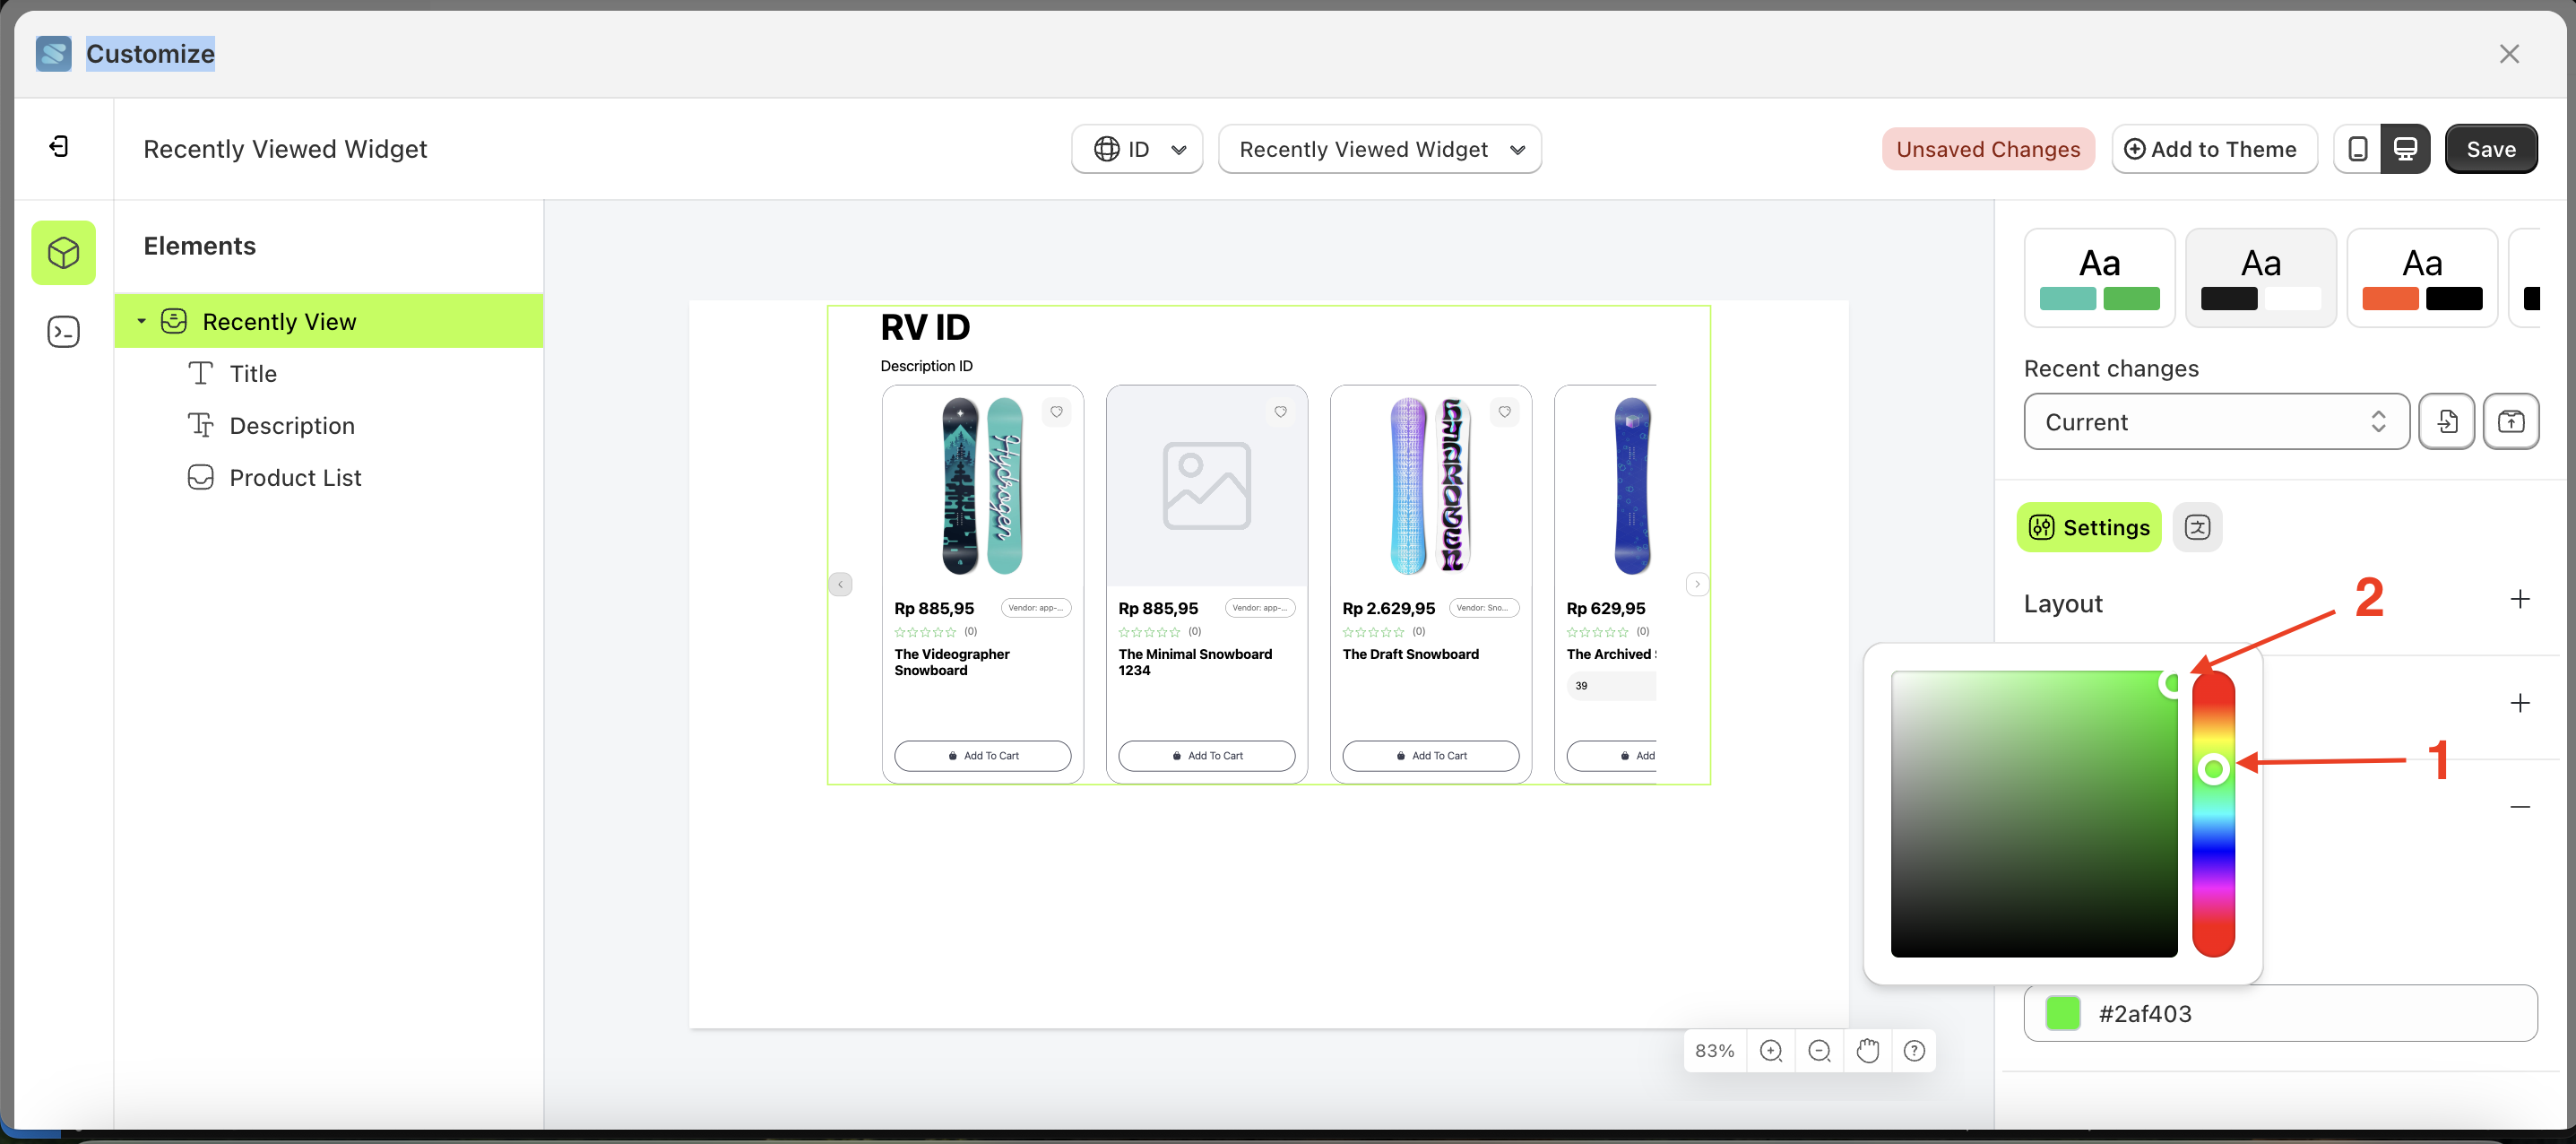Open the Recently Viewed Widget dropdown

[x=1379, y=148]
